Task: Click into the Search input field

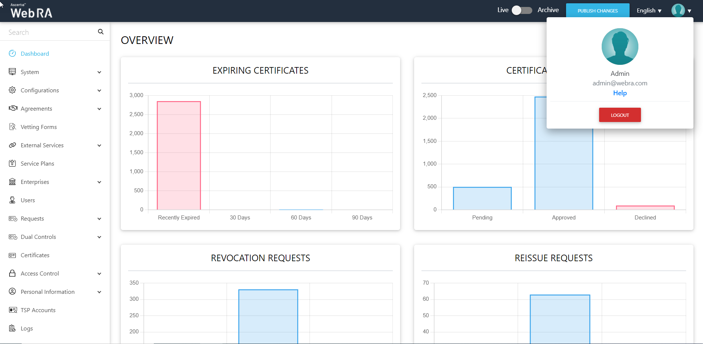Action: click(50, 32)
